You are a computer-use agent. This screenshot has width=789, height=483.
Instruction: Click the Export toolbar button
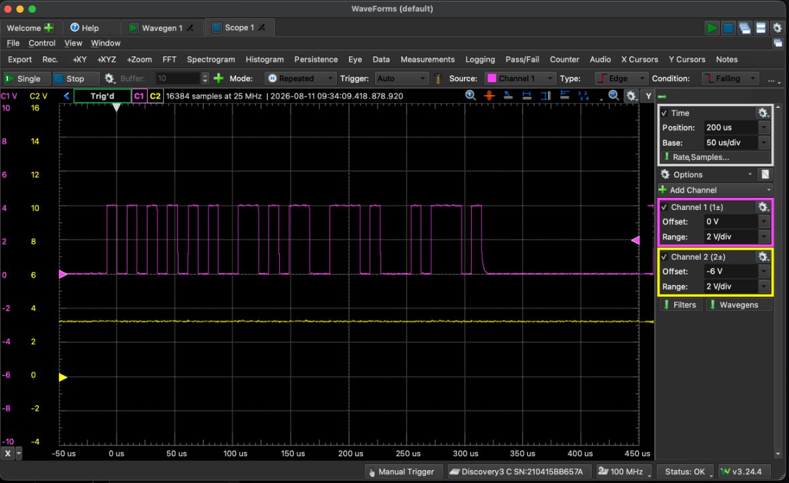click(19, 59)
